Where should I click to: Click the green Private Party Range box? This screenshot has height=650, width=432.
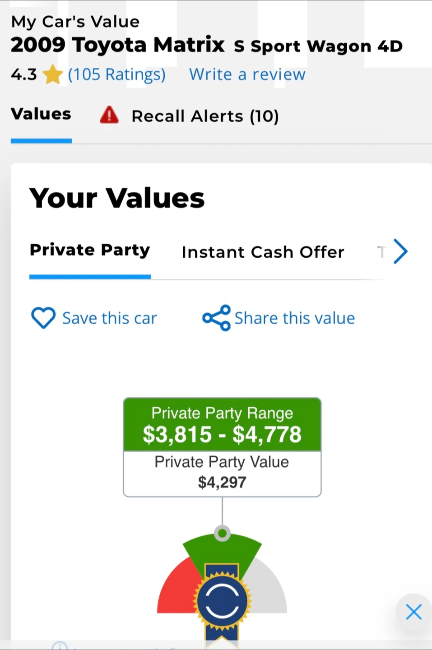pos(222,424)
